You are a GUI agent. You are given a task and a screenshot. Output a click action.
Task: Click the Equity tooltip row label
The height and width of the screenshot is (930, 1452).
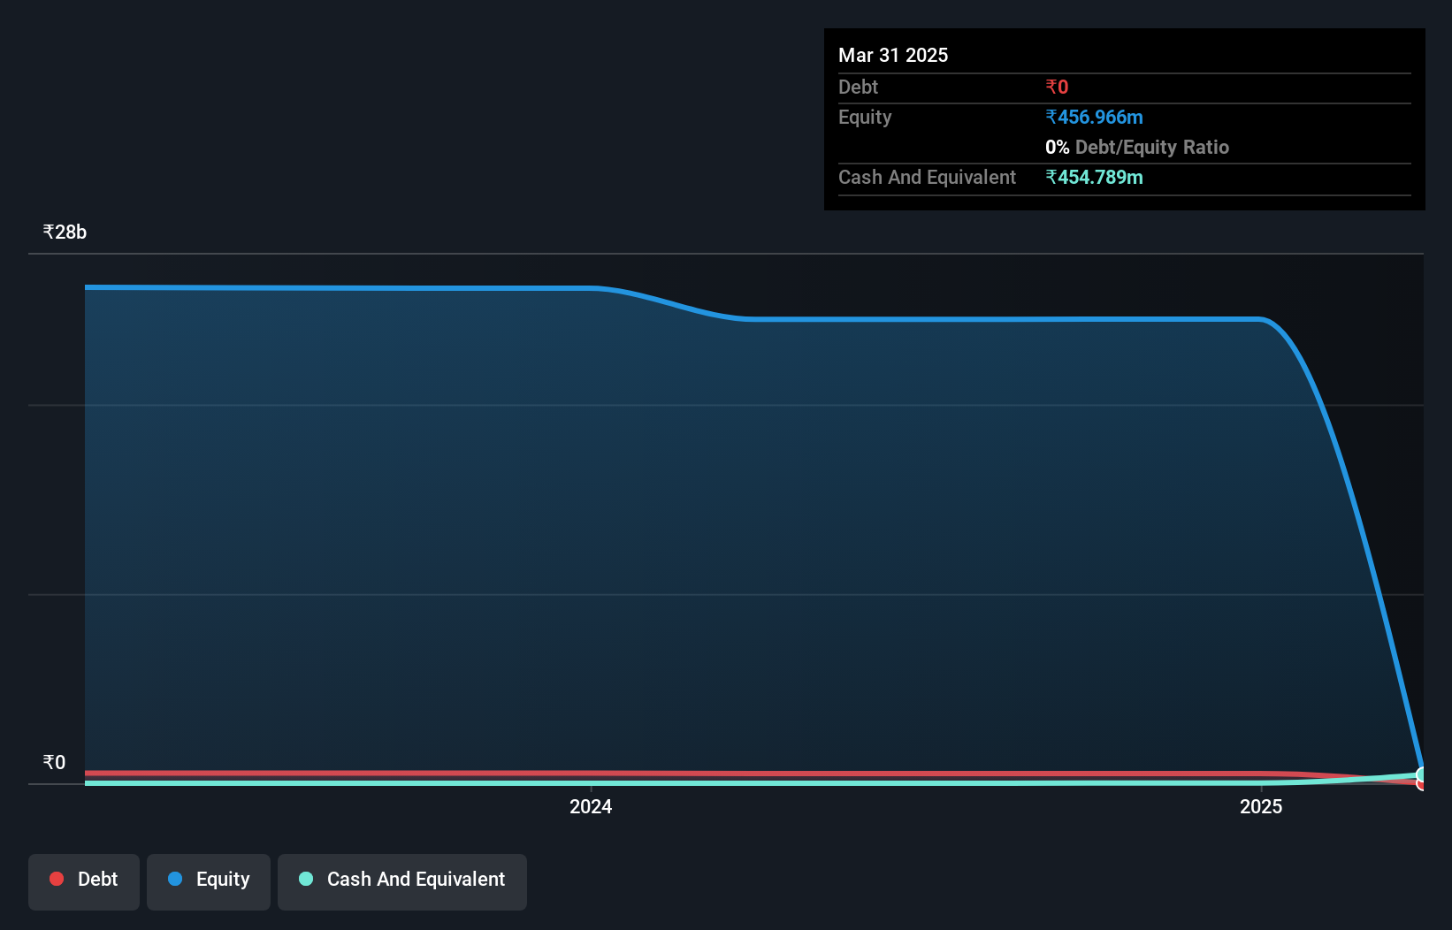pyautogui.click(x=865, y=117)
